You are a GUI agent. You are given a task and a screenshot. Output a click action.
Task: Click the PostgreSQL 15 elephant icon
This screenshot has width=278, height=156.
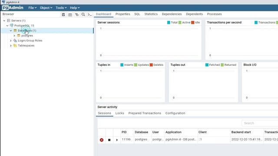[12, 26]
